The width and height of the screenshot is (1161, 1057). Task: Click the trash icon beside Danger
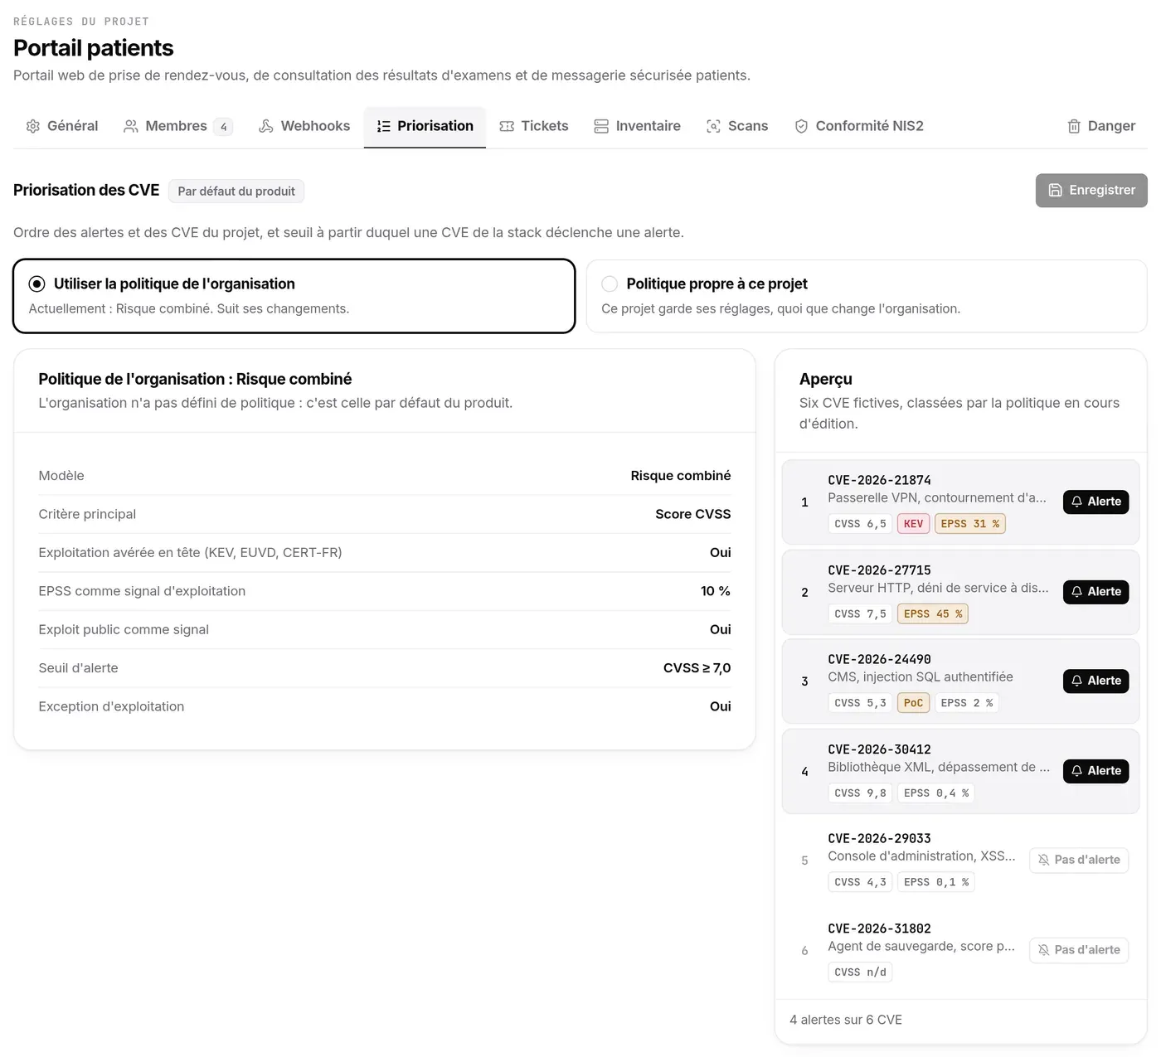(x=1074, y=126)
